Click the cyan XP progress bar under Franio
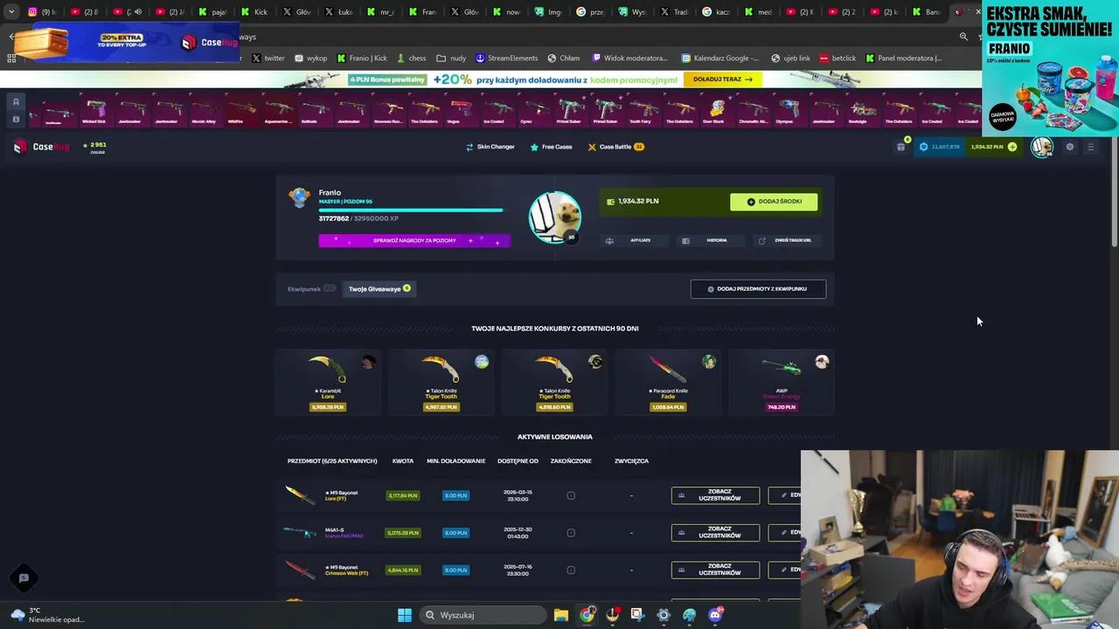Screen dimensions: 1119x629 tap(411, 211)
